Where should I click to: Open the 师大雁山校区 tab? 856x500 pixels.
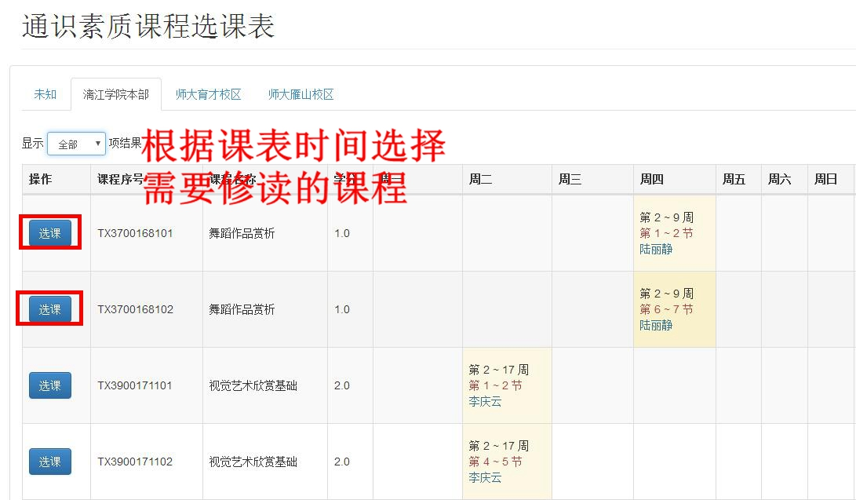301,94
